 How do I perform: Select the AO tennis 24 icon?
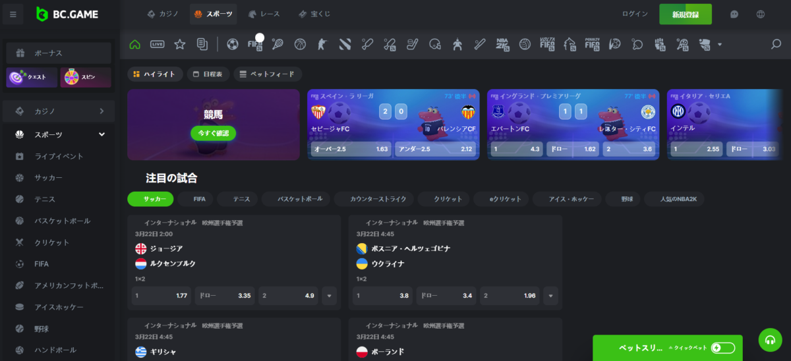pos(682,44)
